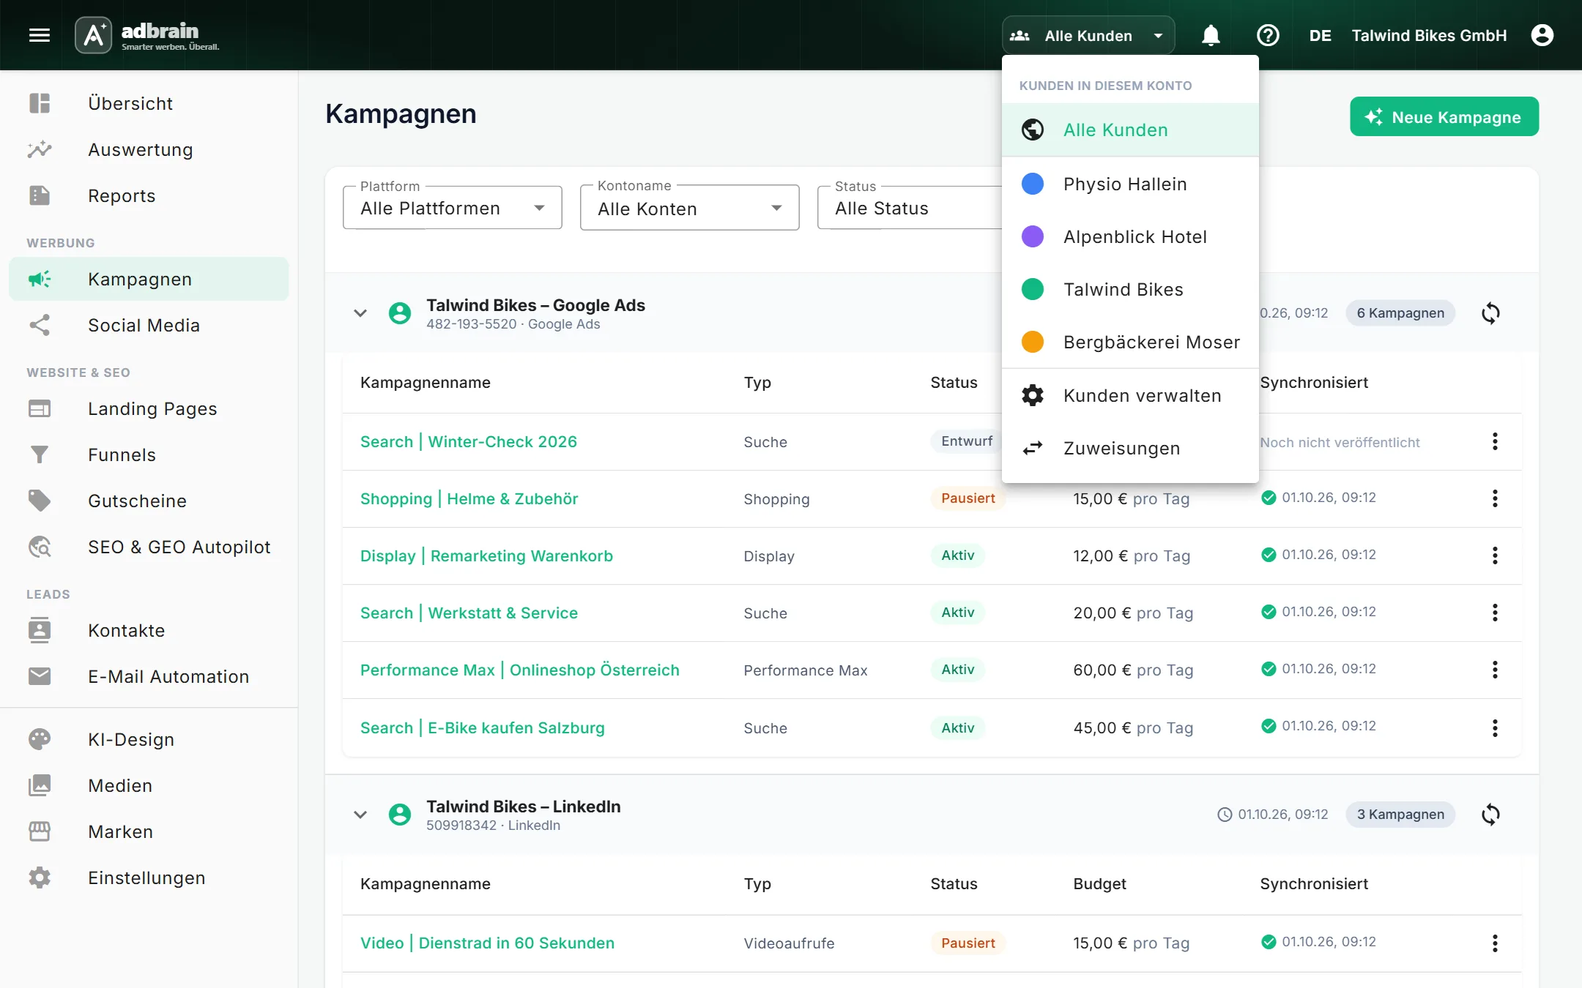Viewport: 1582px width, 988px height.
Task: Open the Plattform filter dropdown
Action: pos(453,208)
